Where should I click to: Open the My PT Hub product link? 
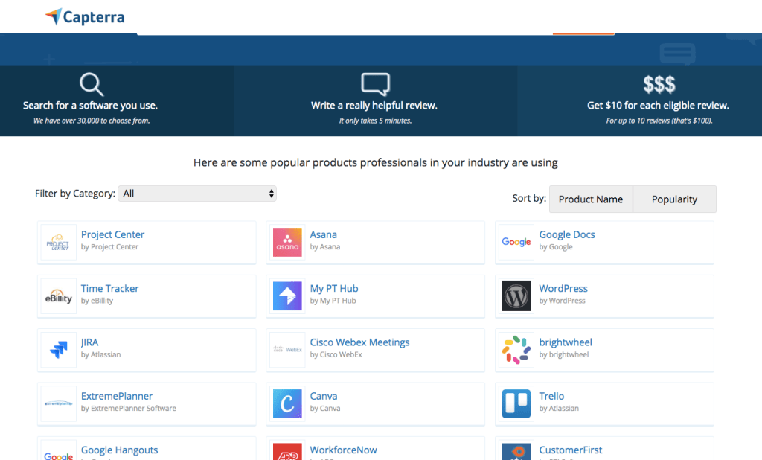click(x=334, y=288)
